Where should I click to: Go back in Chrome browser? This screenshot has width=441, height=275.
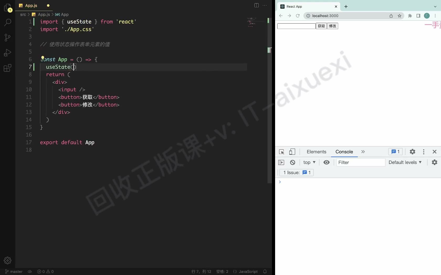pyautogui.click(x=281, y=16)
